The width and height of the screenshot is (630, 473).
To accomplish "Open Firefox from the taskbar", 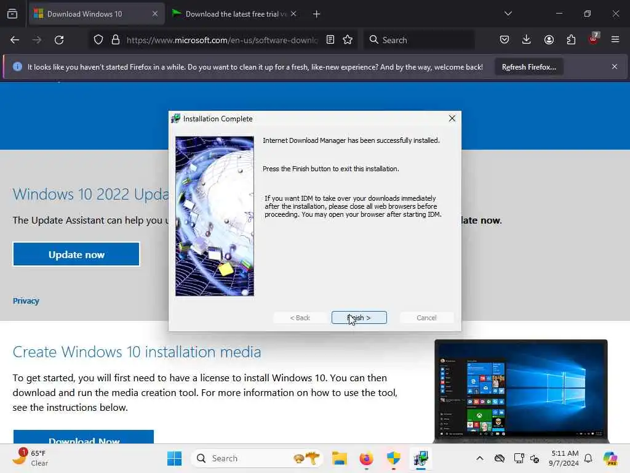I will (367, 458).
